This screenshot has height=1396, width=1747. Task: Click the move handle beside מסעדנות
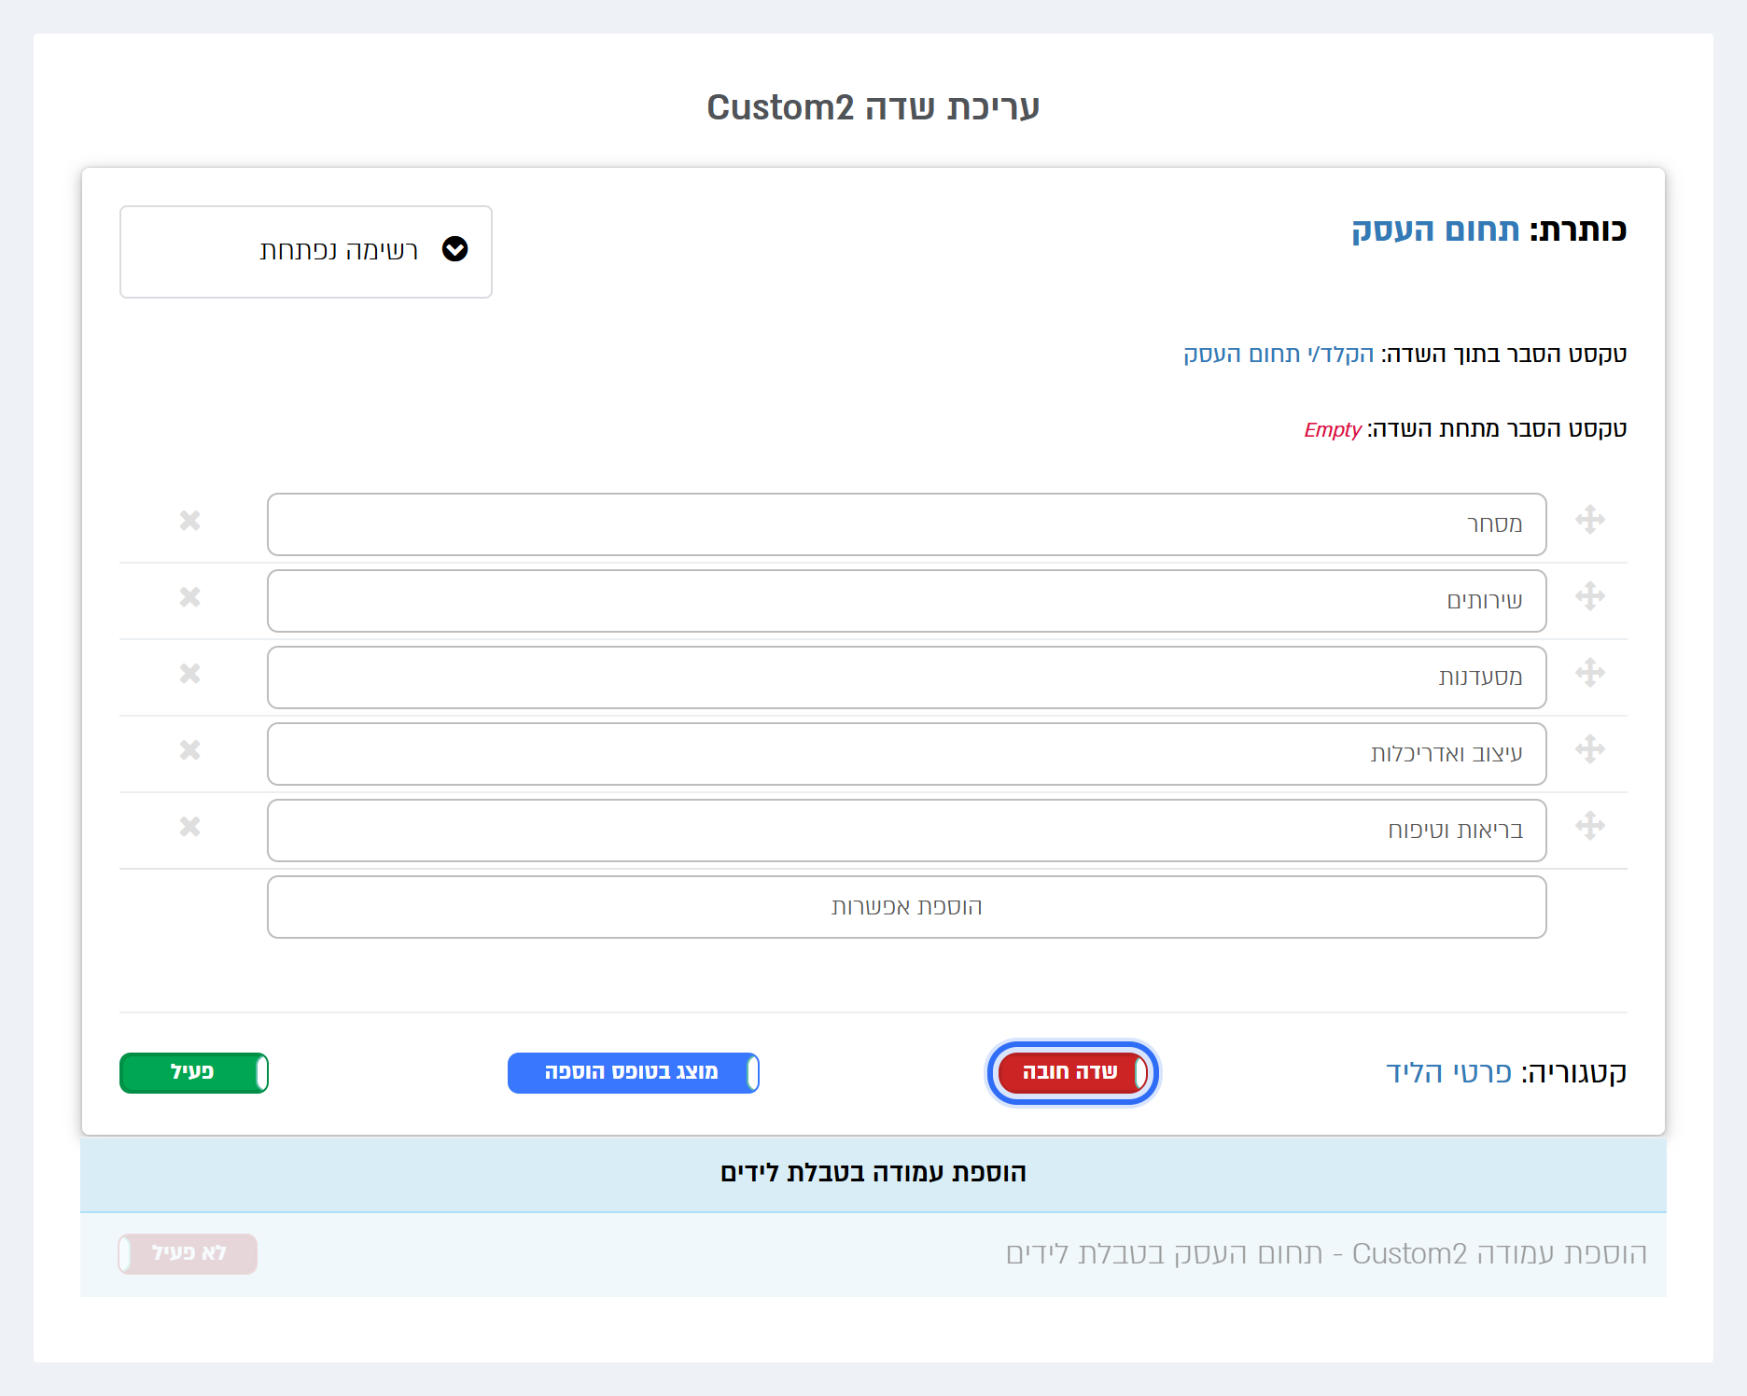pos(1590,673)
